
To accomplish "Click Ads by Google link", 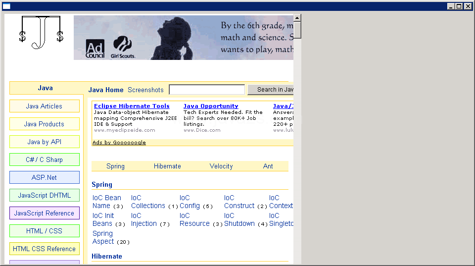I will pos(119,142).
